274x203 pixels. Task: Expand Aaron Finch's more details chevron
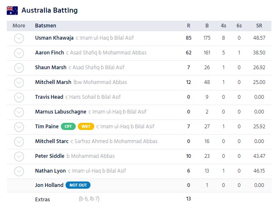click(x=19, y=53)
